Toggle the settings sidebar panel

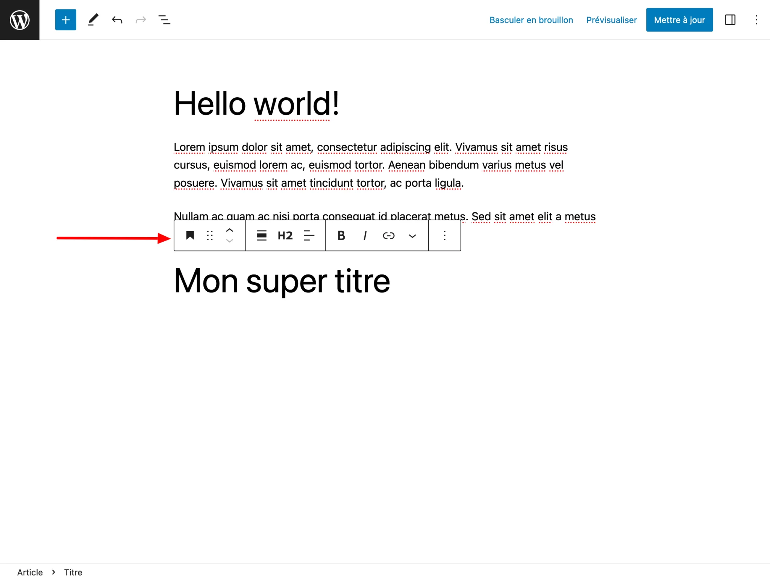pos(730,20)
